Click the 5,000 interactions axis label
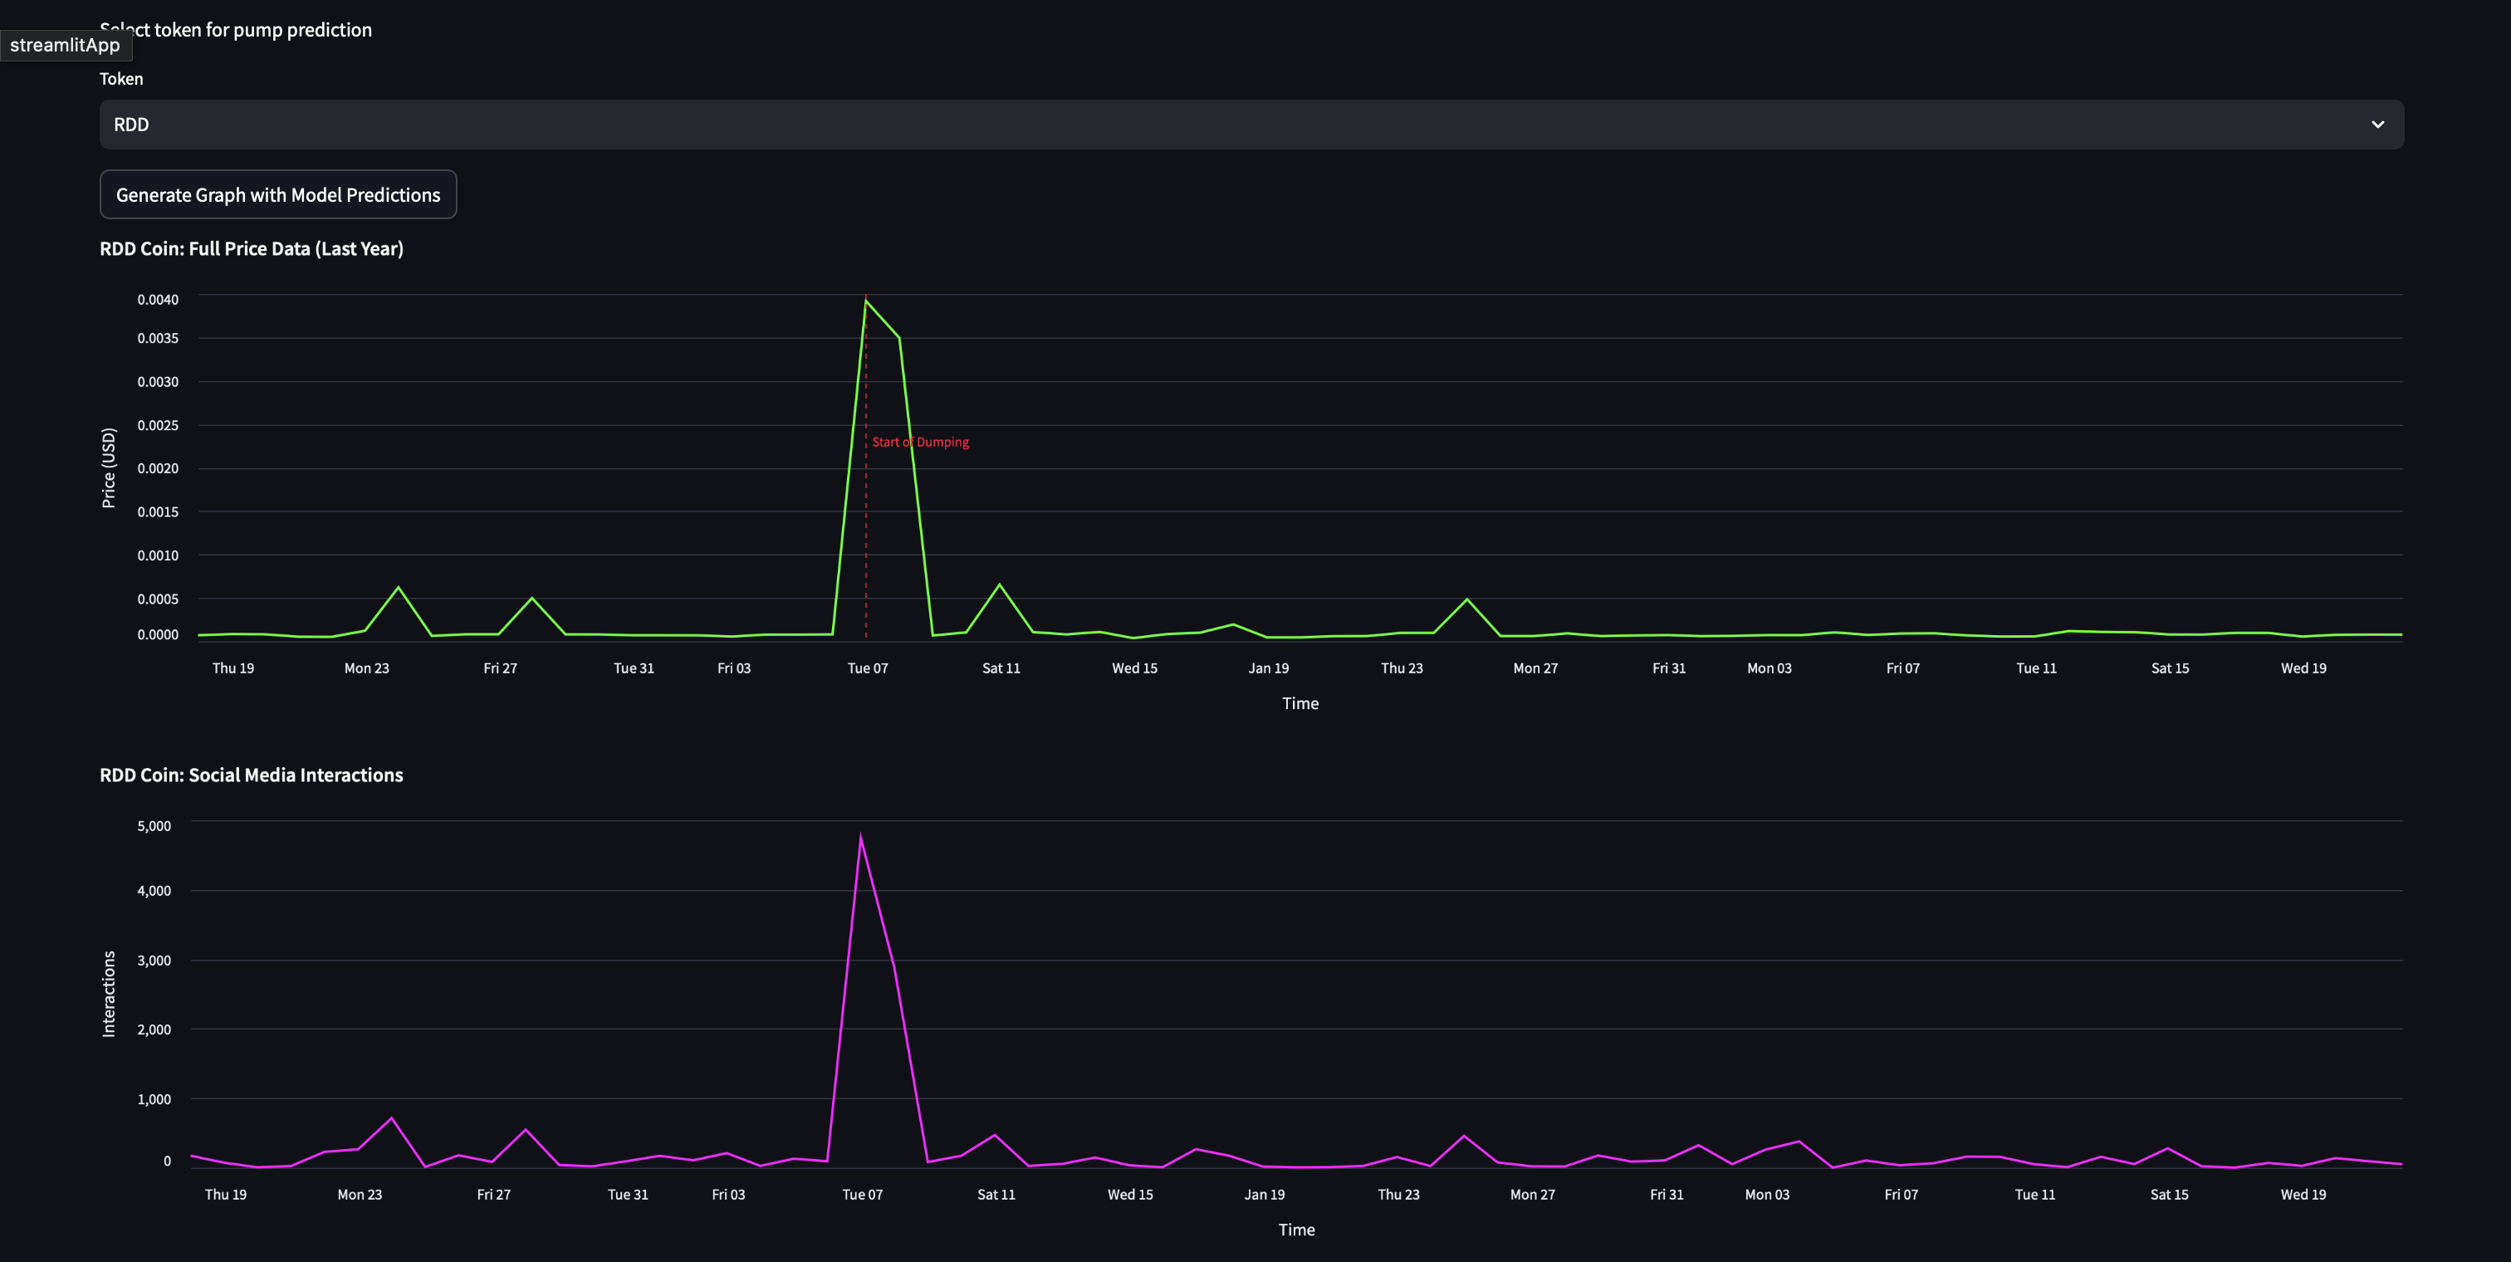The image size is (2511, 1262). click(x=154, y=826)
